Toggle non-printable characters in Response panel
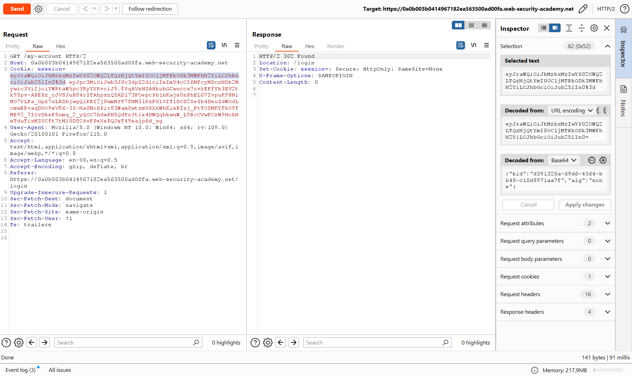 coord(474,45)
